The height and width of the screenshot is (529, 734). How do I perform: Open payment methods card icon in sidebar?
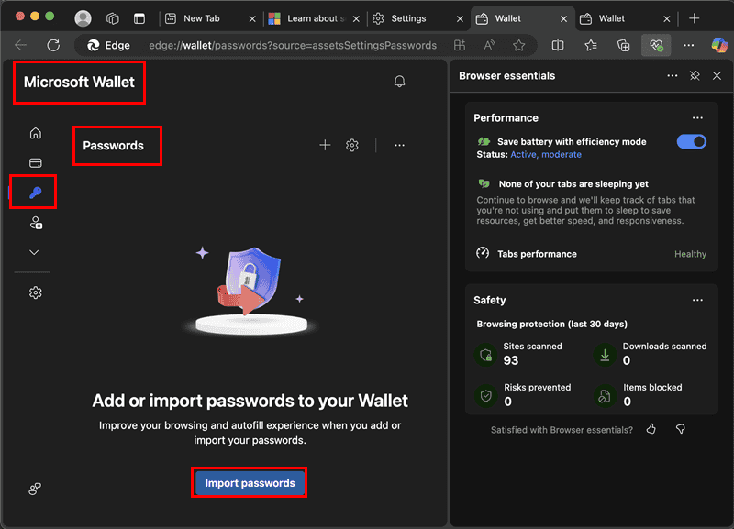tap(36, 163)
